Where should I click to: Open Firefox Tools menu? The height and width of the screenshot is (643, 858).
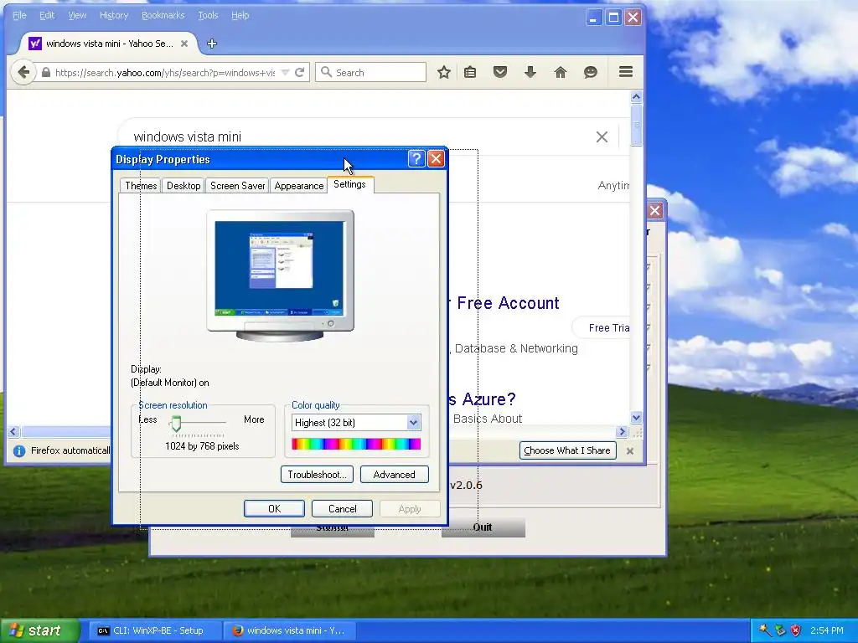pos(208,15)
